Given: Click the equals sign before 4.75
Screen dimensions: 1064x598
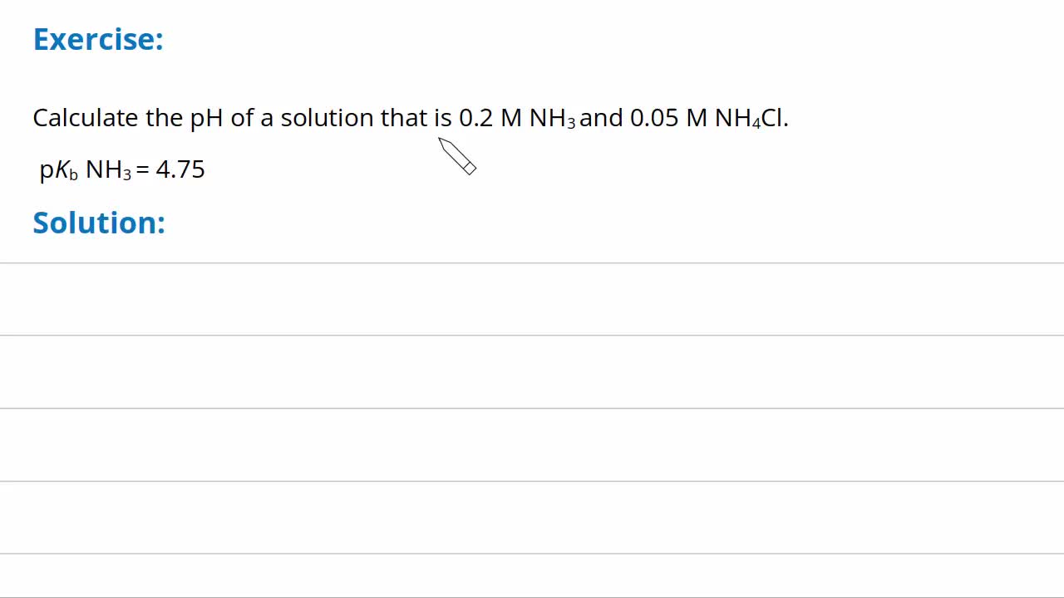Looking at the screenshot, I should point(142,170).
